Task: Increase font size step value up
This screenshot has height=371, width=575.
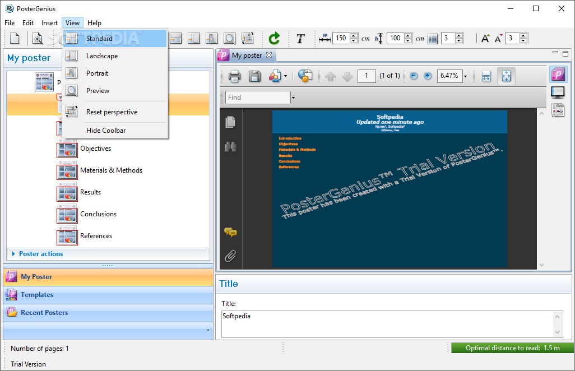Action: pos(523,35)
